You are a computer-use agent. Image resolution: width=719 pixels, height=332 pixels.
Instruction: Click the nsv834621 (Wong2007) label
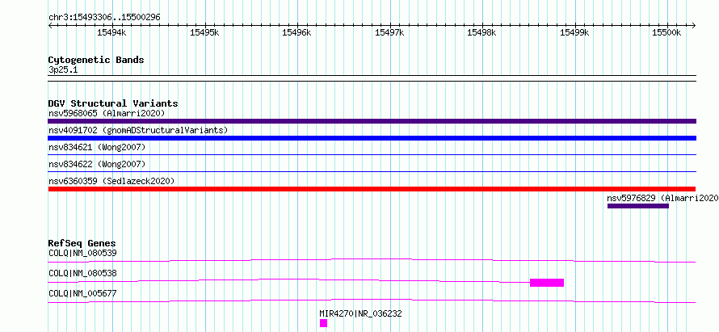coord(97,147)
